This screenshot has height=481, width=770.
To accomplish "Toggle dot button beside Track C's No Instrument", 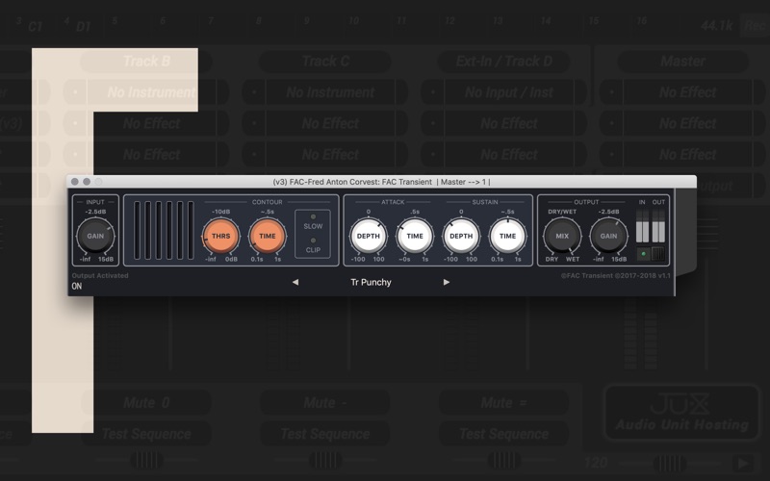I will [254, 92].
